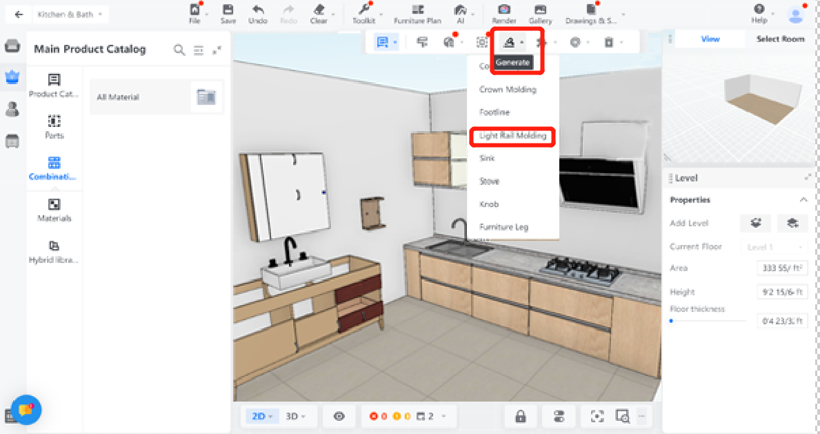Search the product catalog with magnifier icon

click(179, 50)
